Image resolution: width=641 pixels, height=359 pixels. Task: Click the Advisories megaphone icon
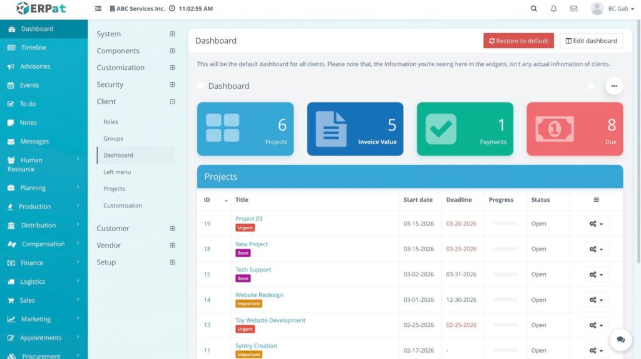pyautogui.click(x=11, y=66)
